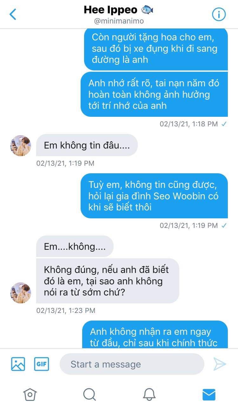The height and width of the screenshot is (411, 238).
Task: Tap the 'Anh nhớ rất rõ' message bubble
Action: (154, 94)
